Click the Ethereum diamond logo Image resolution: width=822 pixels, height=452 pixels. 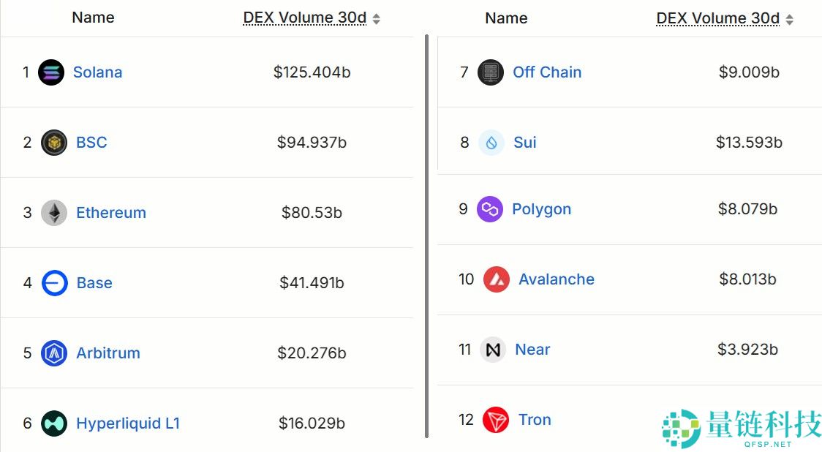click(x=52, y=212)
